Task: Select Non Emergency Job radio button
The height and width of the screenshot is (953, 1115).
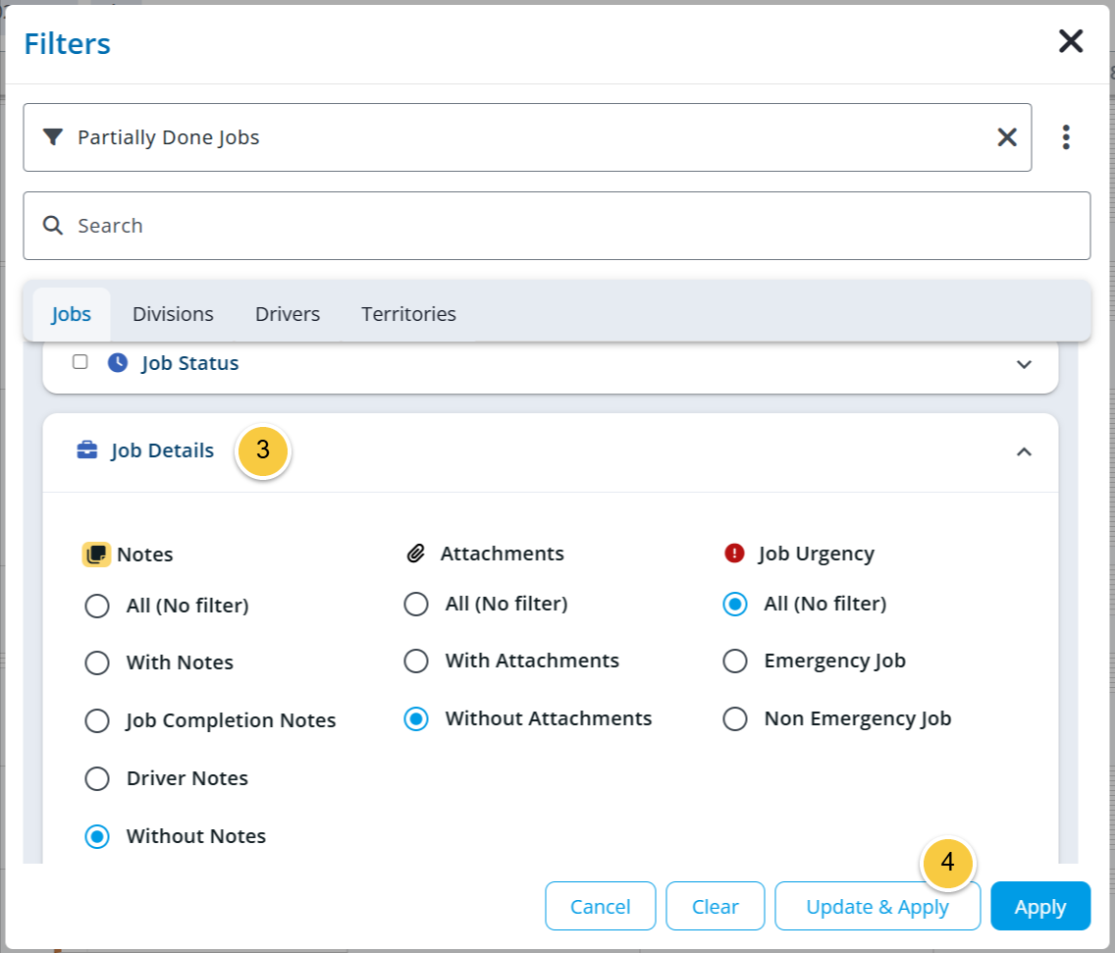Action: click(x=734, y=719)
